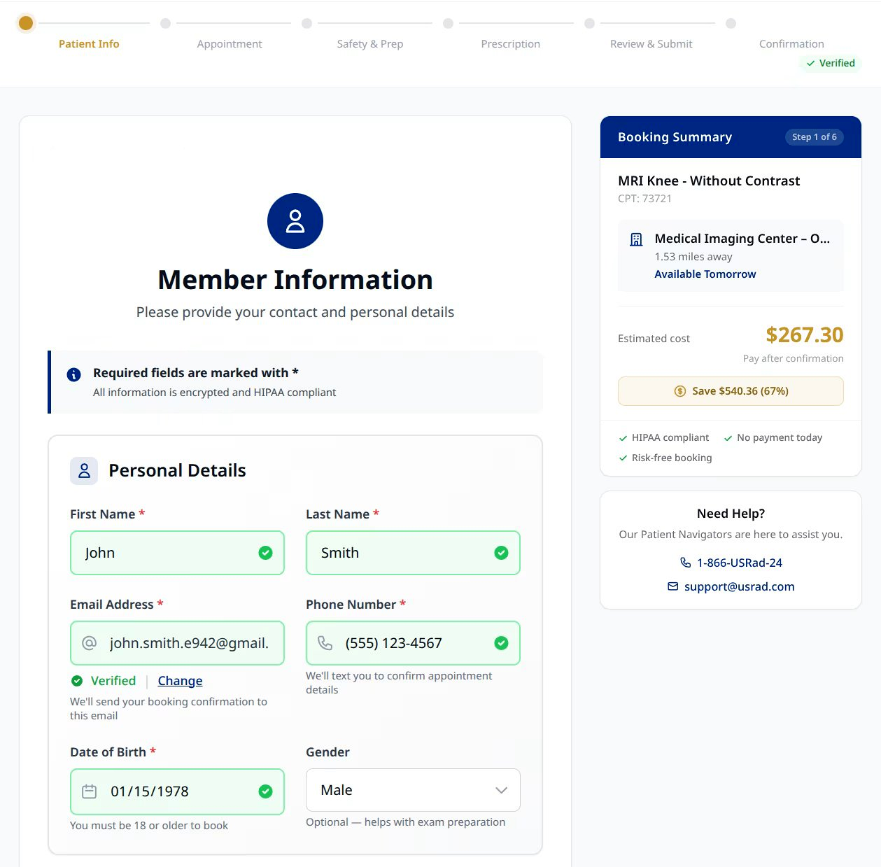Switch to the Appointment step
The image size is (881, 867).
click(x=230, y=43)
